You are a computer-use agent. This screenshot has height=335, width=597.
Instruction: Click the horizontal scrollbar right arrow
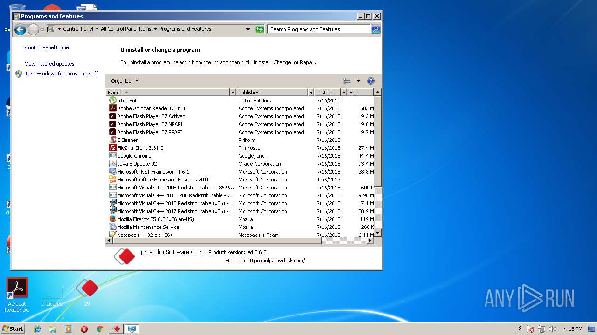point(371,241)
